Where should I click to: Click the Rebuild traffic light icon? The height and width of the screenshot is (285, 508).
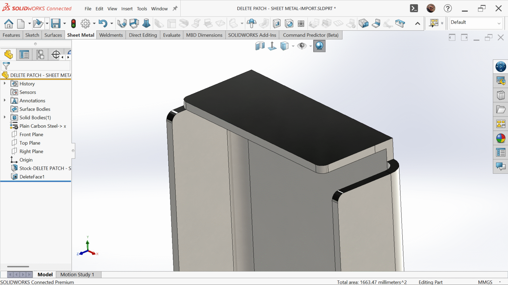point(74,23)
